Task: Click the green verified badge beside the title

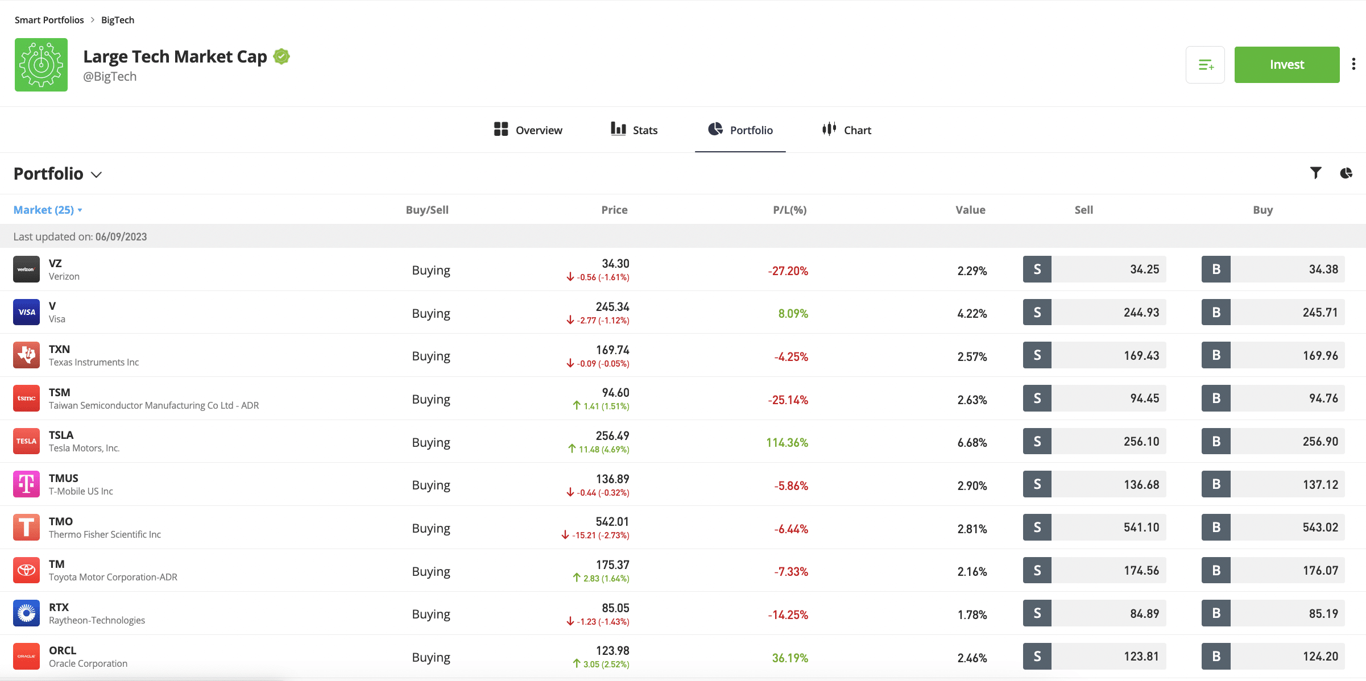Action: (x=282, y=56)
